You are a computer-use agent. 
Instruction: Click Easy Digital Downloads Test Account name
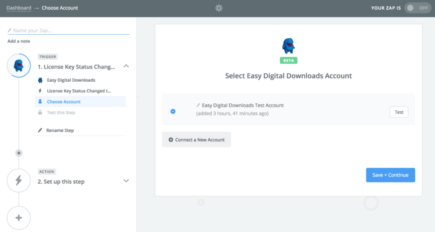pyautogui.click(x=243, y=106)
